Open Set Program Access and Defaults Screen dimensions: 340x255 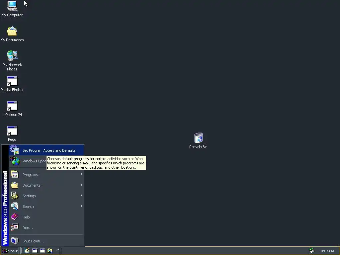click(x=46, y=150)
